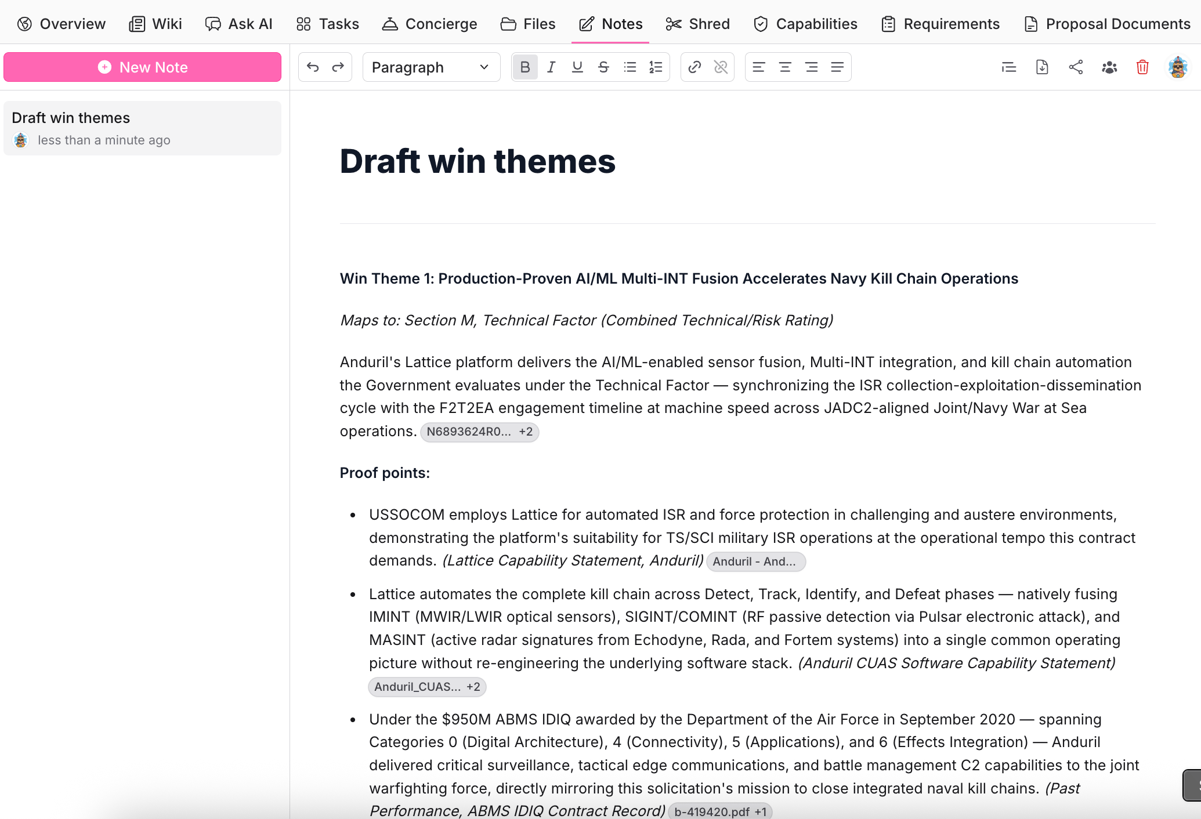
Task: Align text left
Action: (x=758, y=67)
